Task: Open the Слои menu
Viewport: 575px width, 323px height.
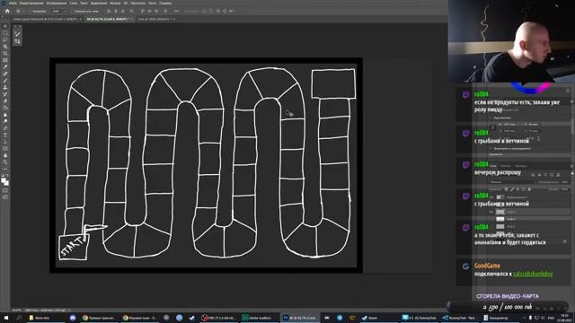Action: tap(74, 3)
